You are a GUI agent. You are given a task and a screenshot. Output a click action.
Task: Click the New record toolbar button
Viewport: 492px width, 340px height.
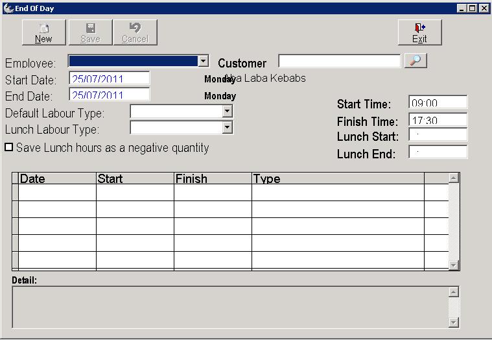[x=43, y=32]
